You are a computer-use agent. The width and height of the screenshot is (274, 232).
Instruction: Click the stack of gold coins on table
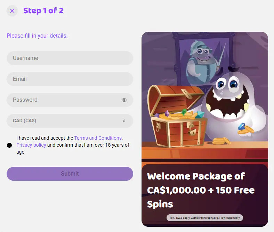tap(221, 141)
